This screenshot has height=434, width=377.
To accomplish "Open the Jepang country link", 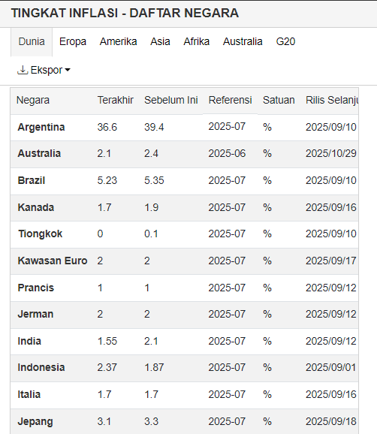I will click(35, 421).
